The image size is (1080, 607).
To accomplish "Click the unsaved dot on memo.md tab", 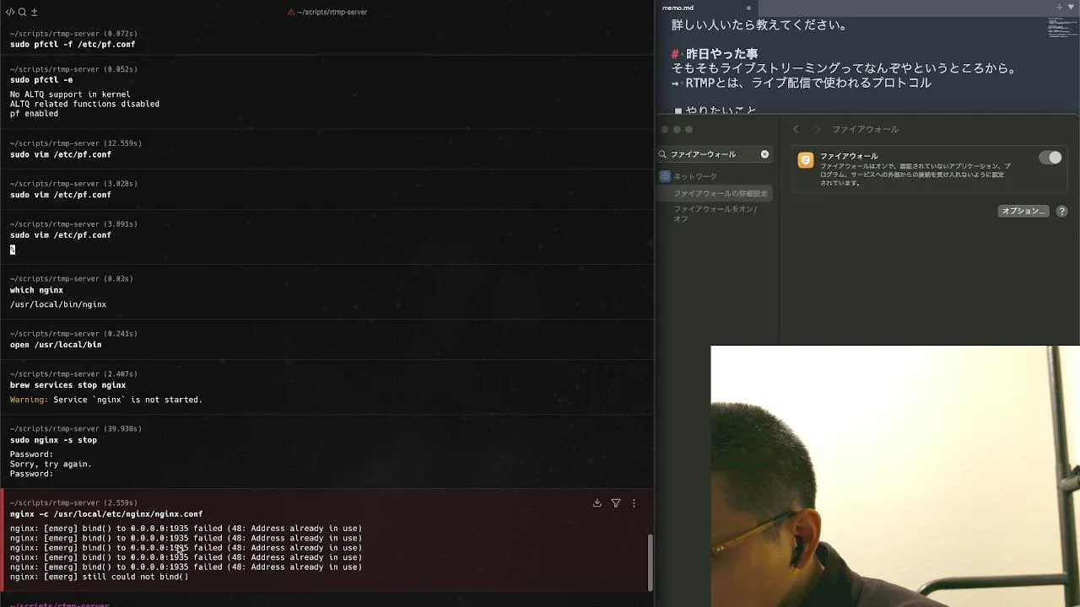I will coord(748,8).
